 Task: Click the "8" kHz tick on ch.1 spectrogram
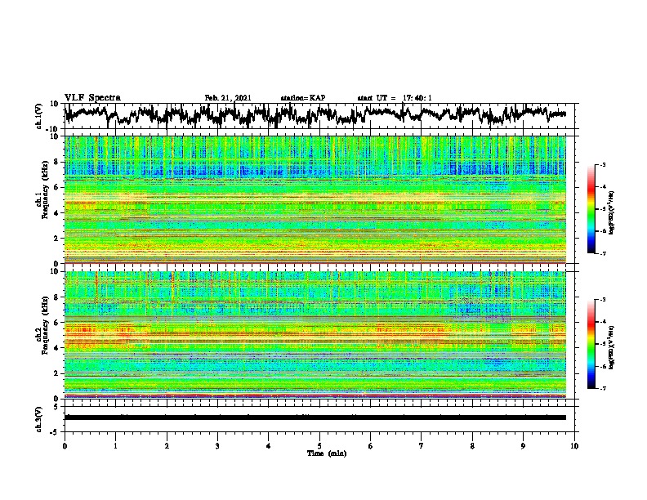pos(57,162)
